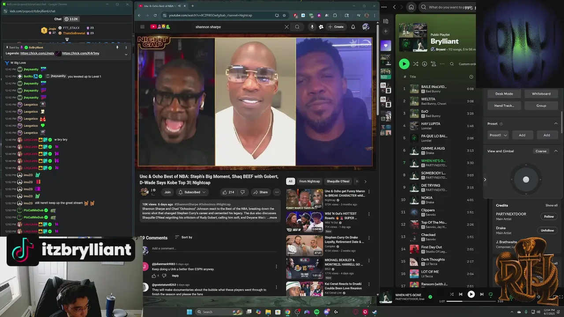Download the Brylliant playlist

(424, 64)
